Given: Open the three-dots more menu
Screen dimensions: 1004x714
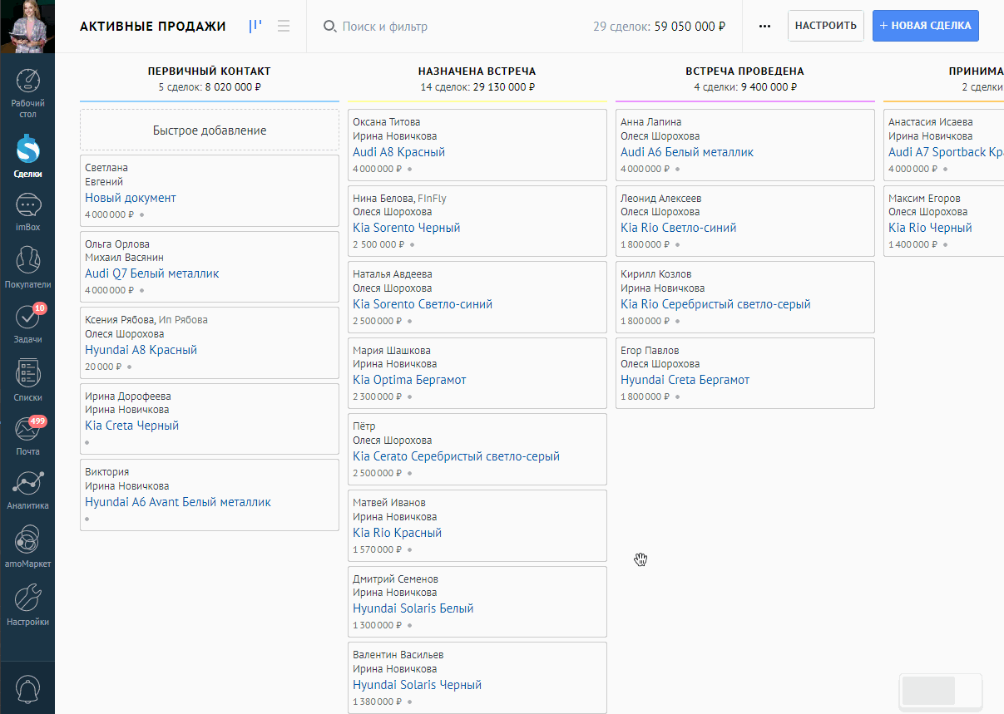Looking at the screenshot, I should 764,26.
